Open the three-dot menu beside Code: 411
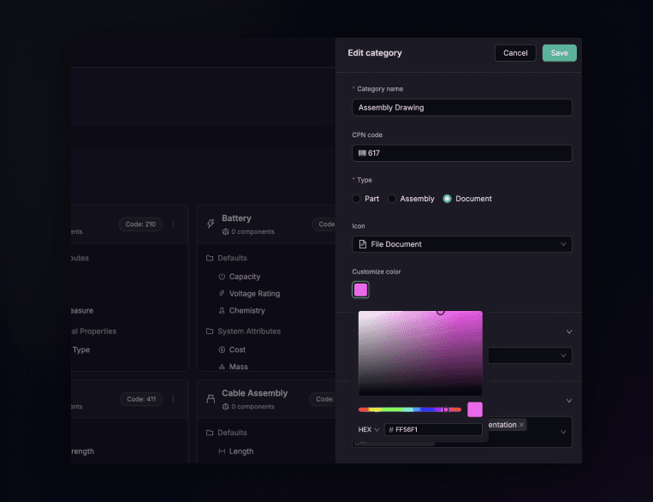 [x=173, y=399]
